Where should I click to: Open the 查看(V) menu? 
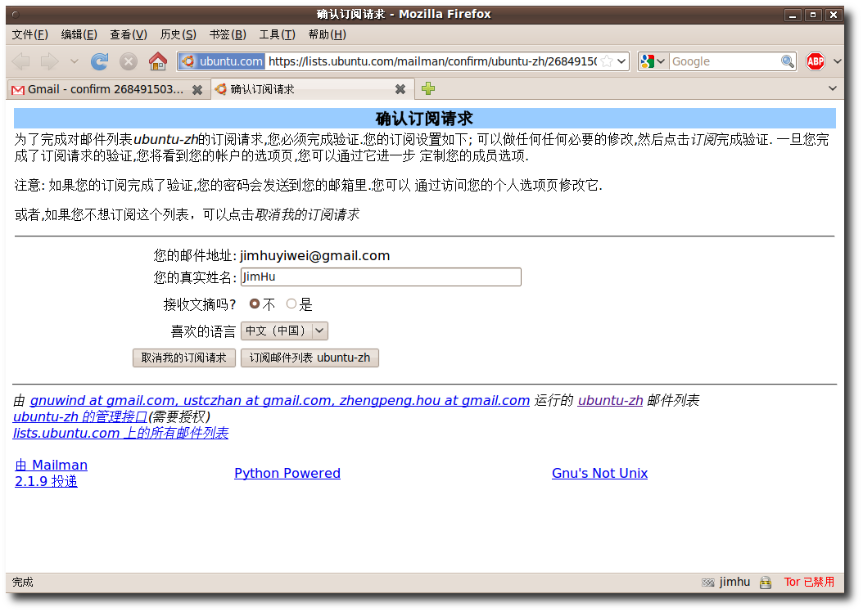pos(129,34)
